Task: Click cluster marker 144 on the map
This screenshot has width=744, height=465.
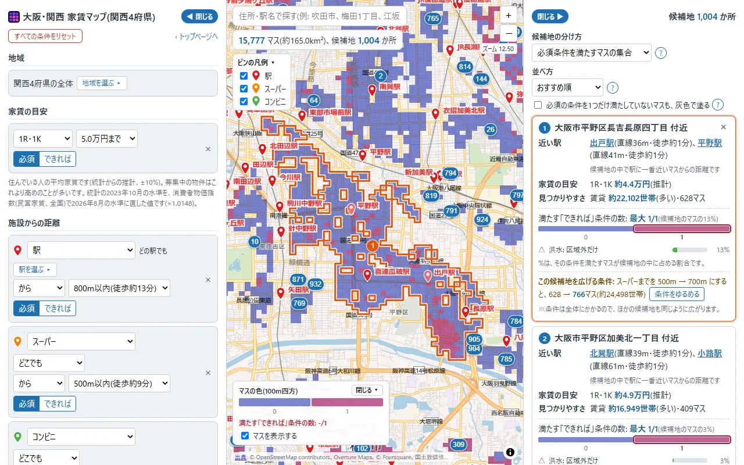Action: pyautogui.click(x=481, y=78)
